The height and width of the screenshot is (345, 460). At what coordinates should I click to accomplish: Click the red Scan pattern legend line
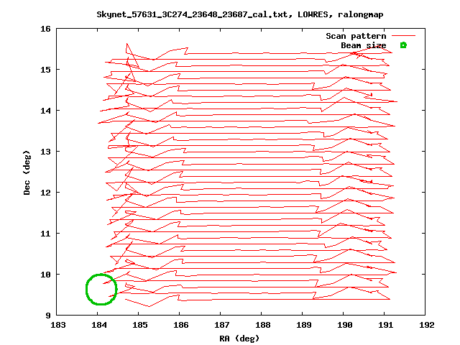[x=404, y=36]
